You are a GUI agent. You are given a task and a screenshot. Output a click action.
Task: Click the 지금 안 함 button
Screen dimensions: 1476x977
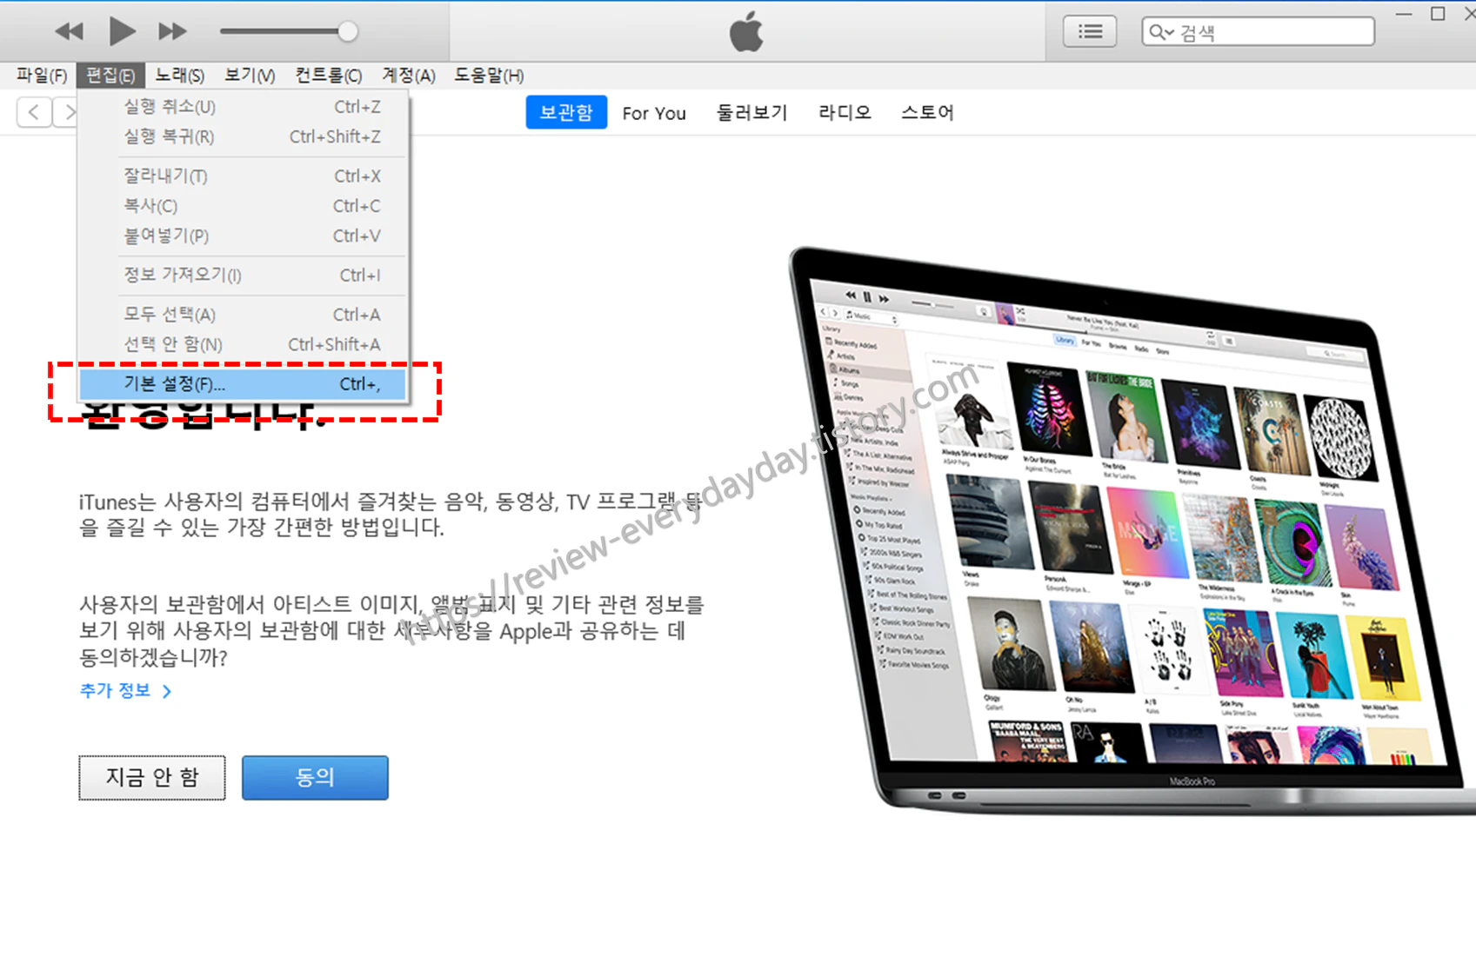click(152, 777)
